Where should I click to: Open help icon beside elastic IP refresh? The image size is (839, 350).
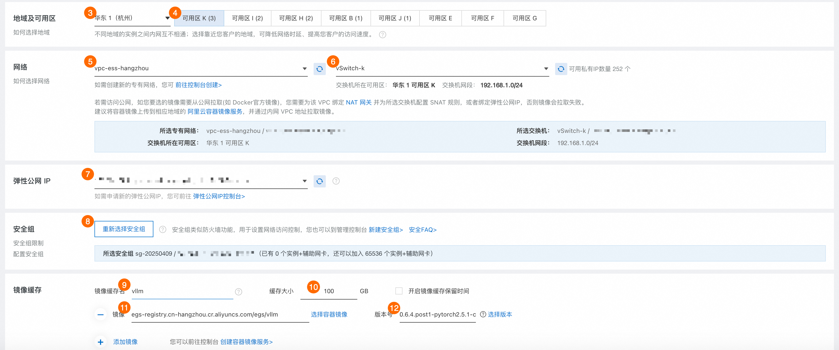(x=336, y=181)
